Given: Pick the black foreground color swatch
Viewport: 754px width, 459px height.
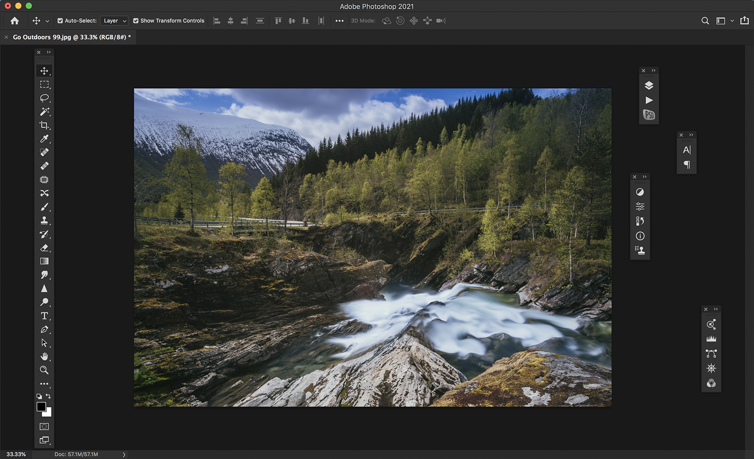Looking at the screenshot, I should (40, 406).
